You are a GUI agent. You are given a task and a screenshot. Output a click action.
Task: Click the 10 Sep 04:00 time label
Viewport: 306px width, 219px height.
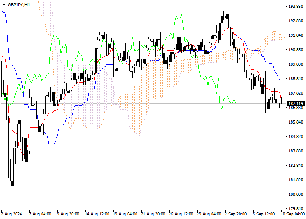click(293, 214)
